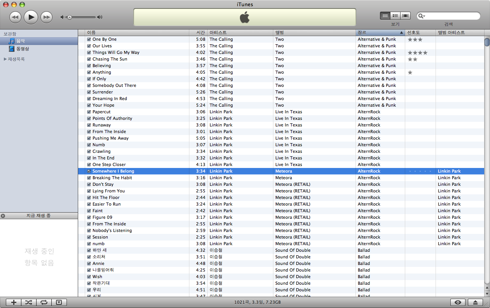This screenshot has width=490, height=308.
Task: Uncheck the Breaking The Habit checkbox
Action: click(89, 178)
